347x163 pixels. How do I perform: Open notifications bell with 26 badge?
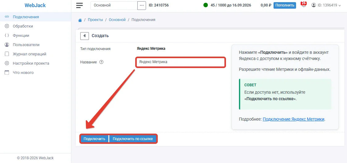point(304,5)
